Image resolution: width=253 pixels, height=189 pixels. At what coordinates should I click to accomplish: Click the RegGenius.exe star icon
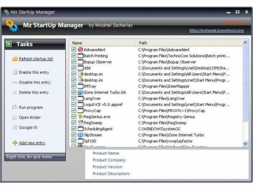tap(80, 116)
